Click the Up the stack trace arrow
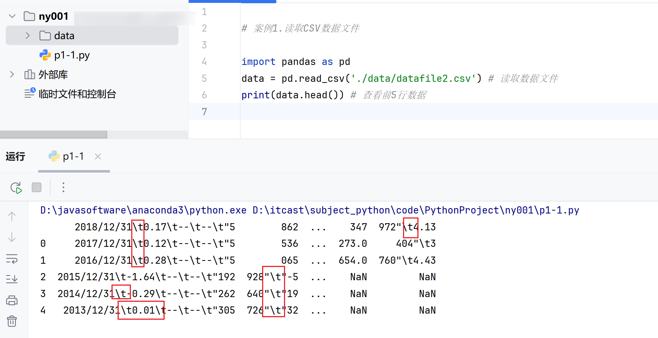Viewport: 658px width, 338px height. (x=12, y=216)
